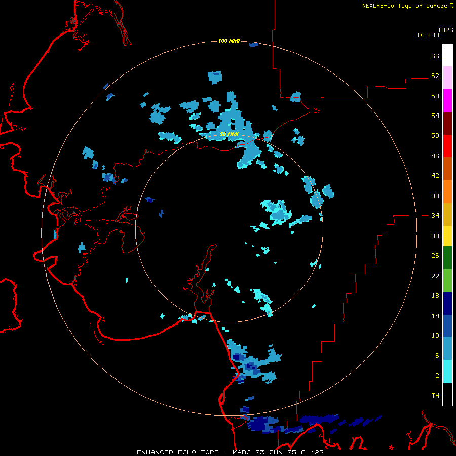
Task: Click the '6' legend value
Action: pos(437,356)
